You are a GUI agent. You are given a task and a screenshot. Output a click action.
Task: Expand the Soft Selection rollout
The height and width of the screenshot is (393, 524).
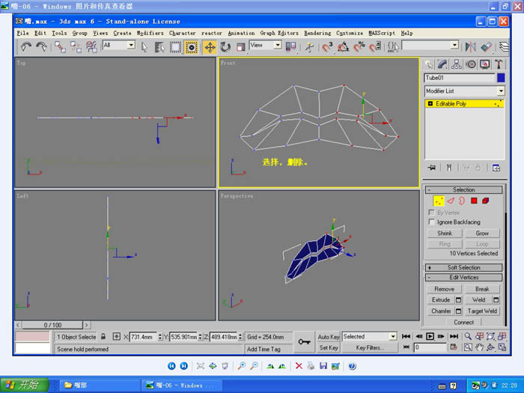point(463,267)
